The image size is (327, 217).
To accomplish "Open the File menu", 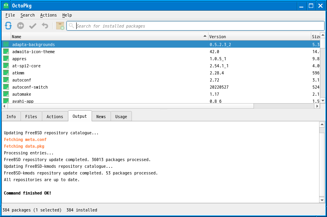I will coord(10,15).
